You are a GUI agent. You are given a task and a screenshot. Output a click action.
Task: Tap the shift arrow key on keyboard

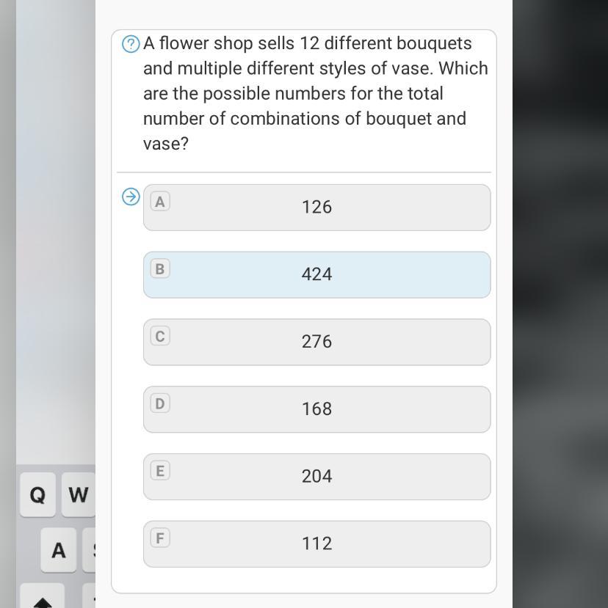click(43, 600)
